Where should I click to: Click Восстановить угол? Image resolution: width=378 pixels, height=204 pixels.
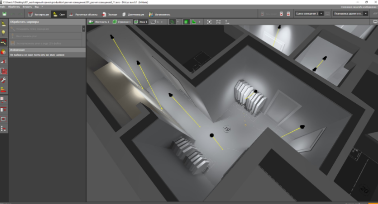46,36
